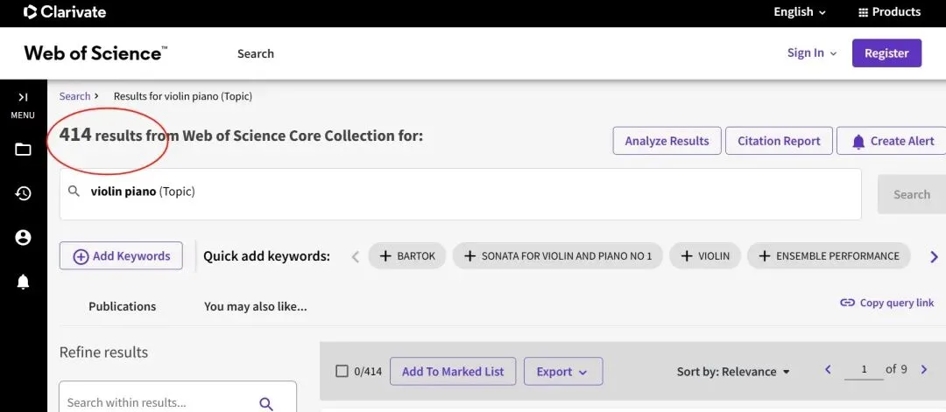Click the Search breadcrumb link

[74, 96]
